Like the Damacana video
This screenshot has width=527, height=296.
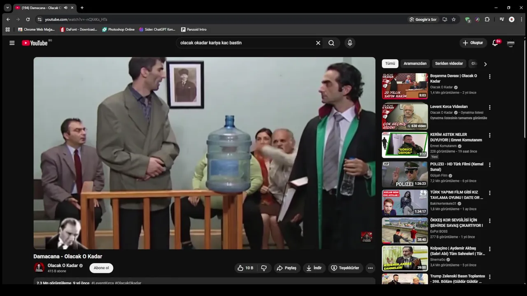(245, 268)
